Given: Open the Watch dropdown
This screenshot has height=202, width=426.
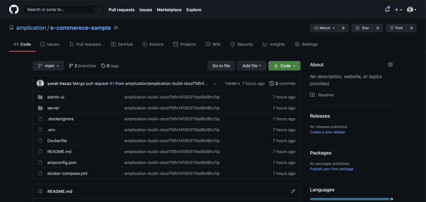Looking at the screenshot, I should (x=324, y=28).
